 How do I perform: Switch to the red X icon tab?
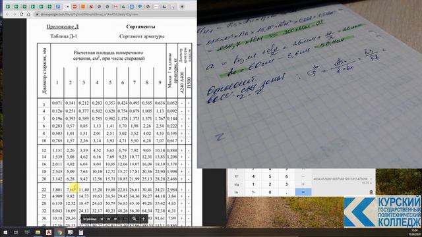tap(91, 7)
